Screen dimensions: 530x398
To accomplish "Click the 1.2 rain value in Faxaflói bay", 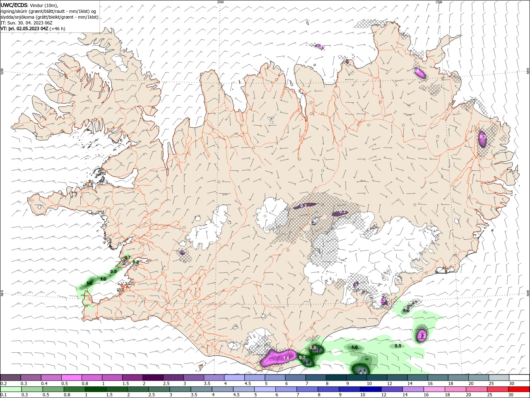I will (89, 284).
